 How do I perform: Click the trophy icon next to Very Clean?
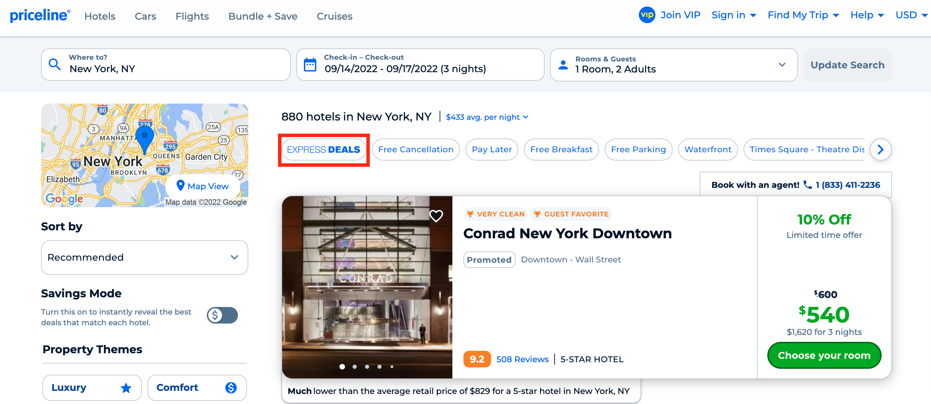pyautogui.click(x=470, y=214)
